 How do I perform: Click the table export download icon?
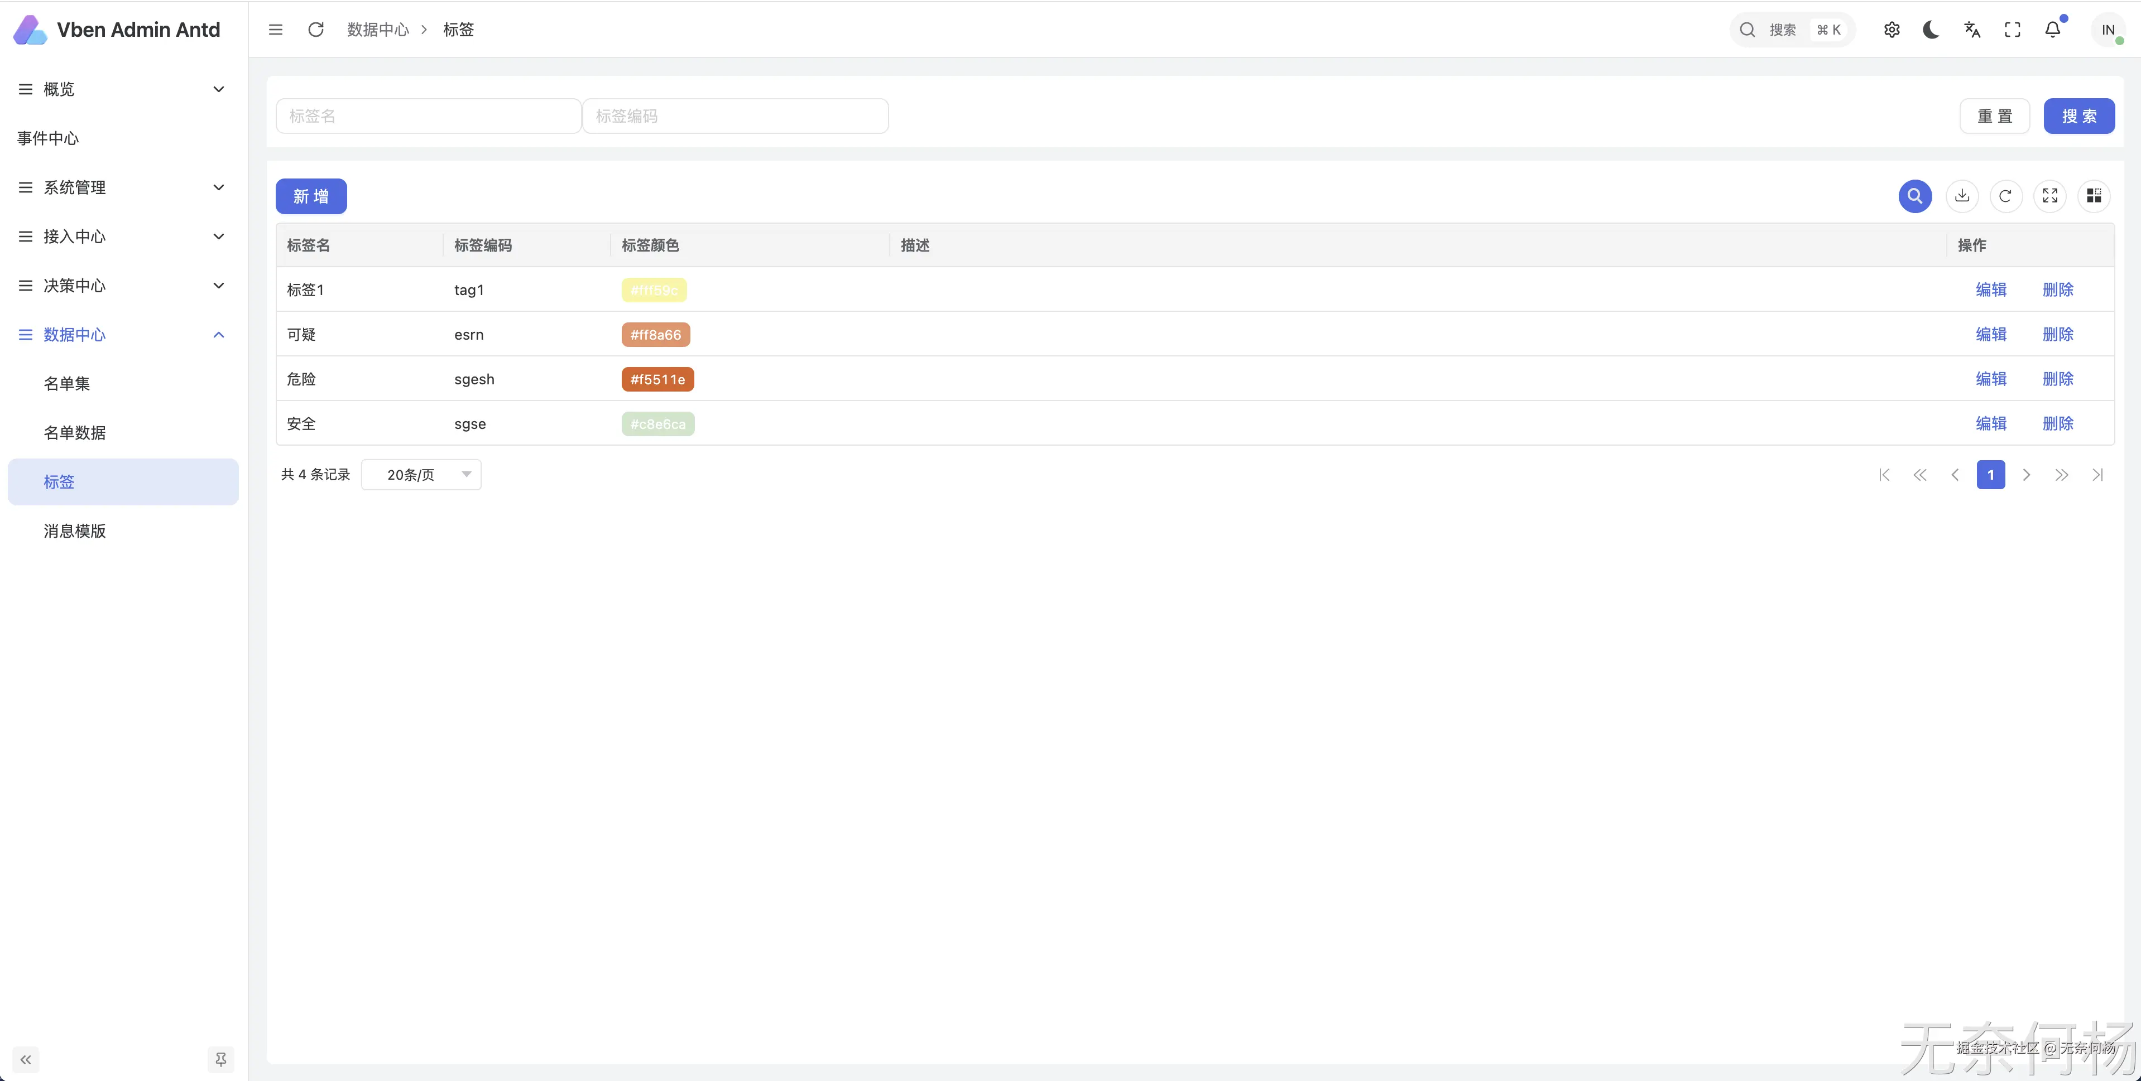coord(1961,196)
